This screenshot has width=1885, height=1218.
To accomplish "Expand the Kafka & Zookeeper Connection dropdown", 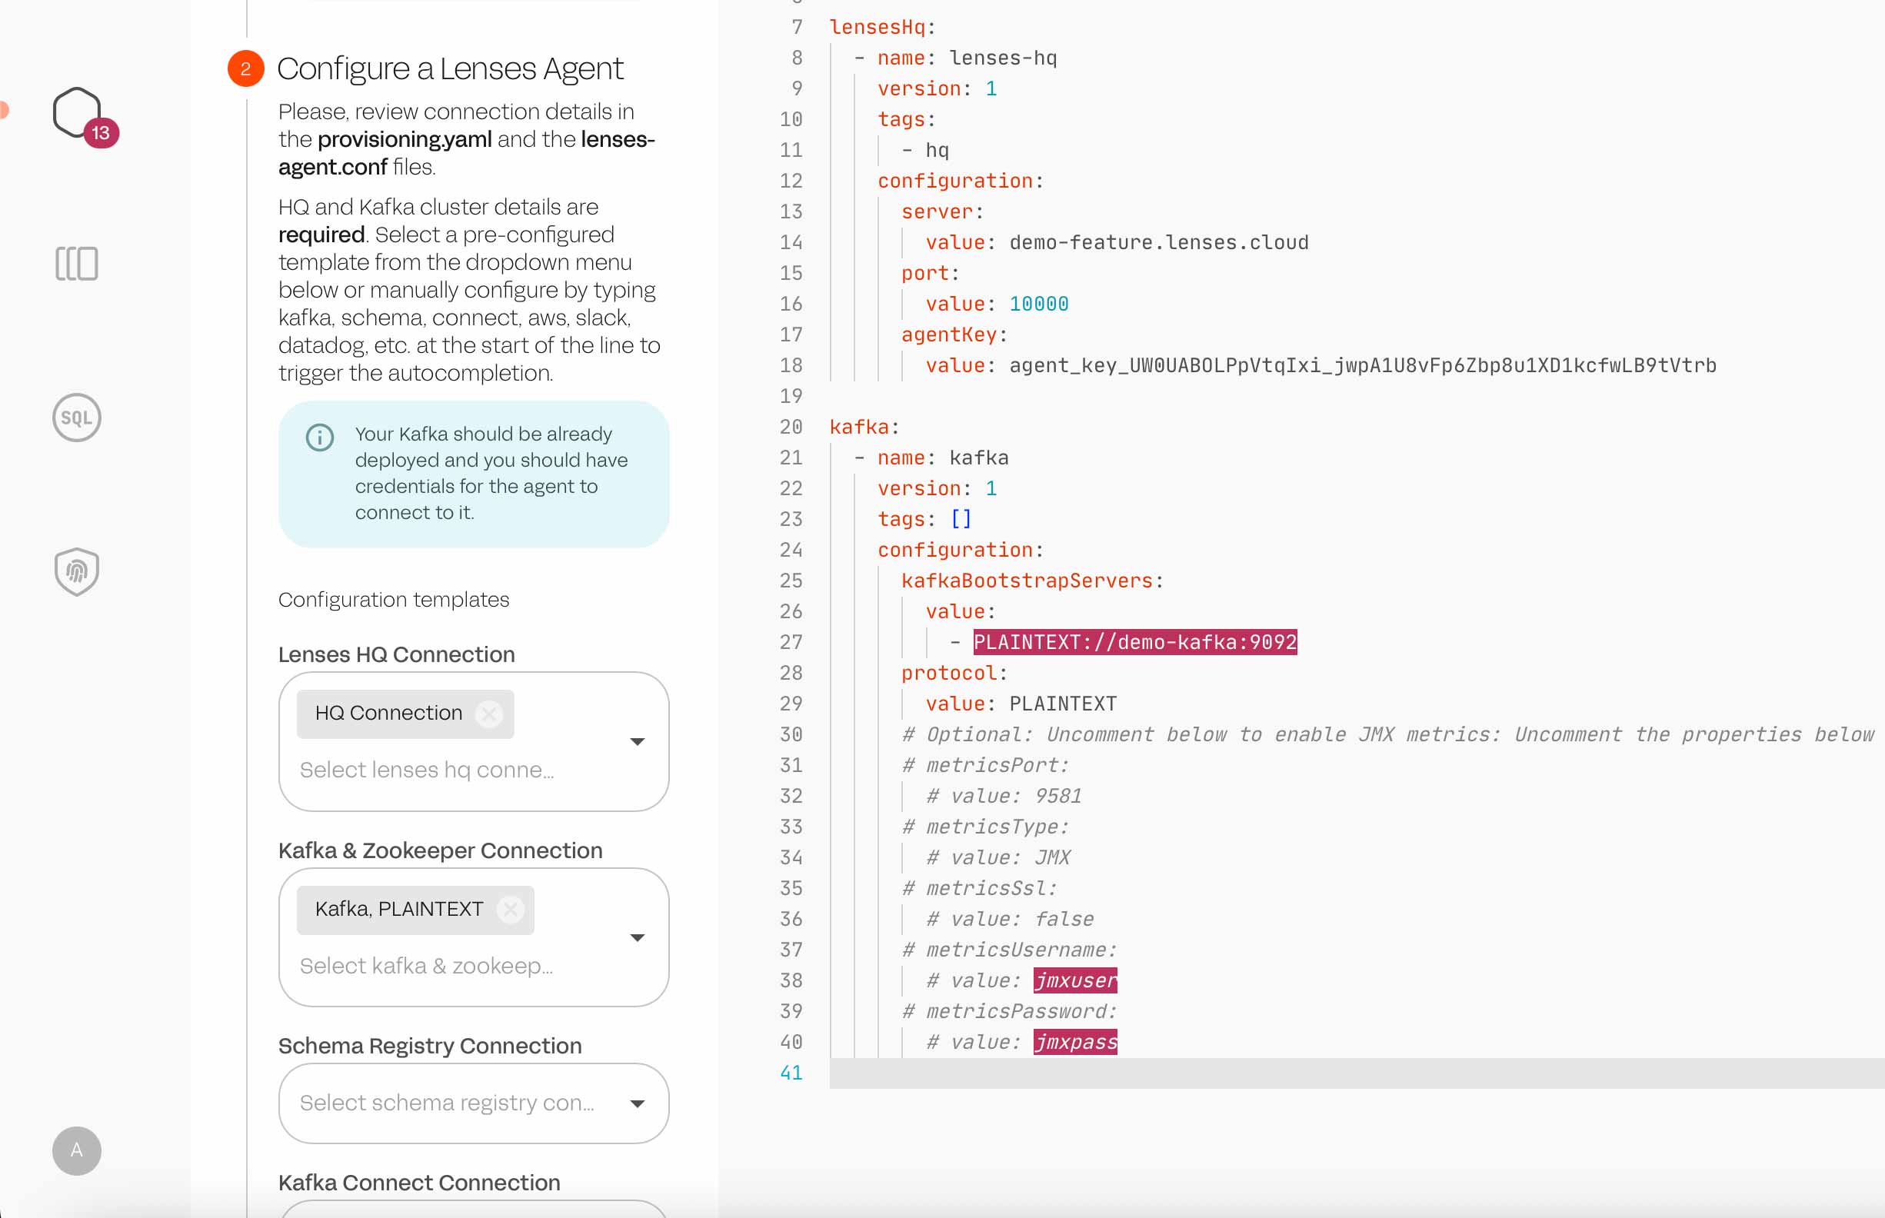I will [637, 937].
